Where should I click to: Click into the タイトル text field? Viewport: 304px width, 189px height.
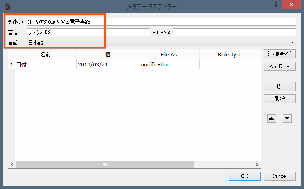(x=161, y=22)
